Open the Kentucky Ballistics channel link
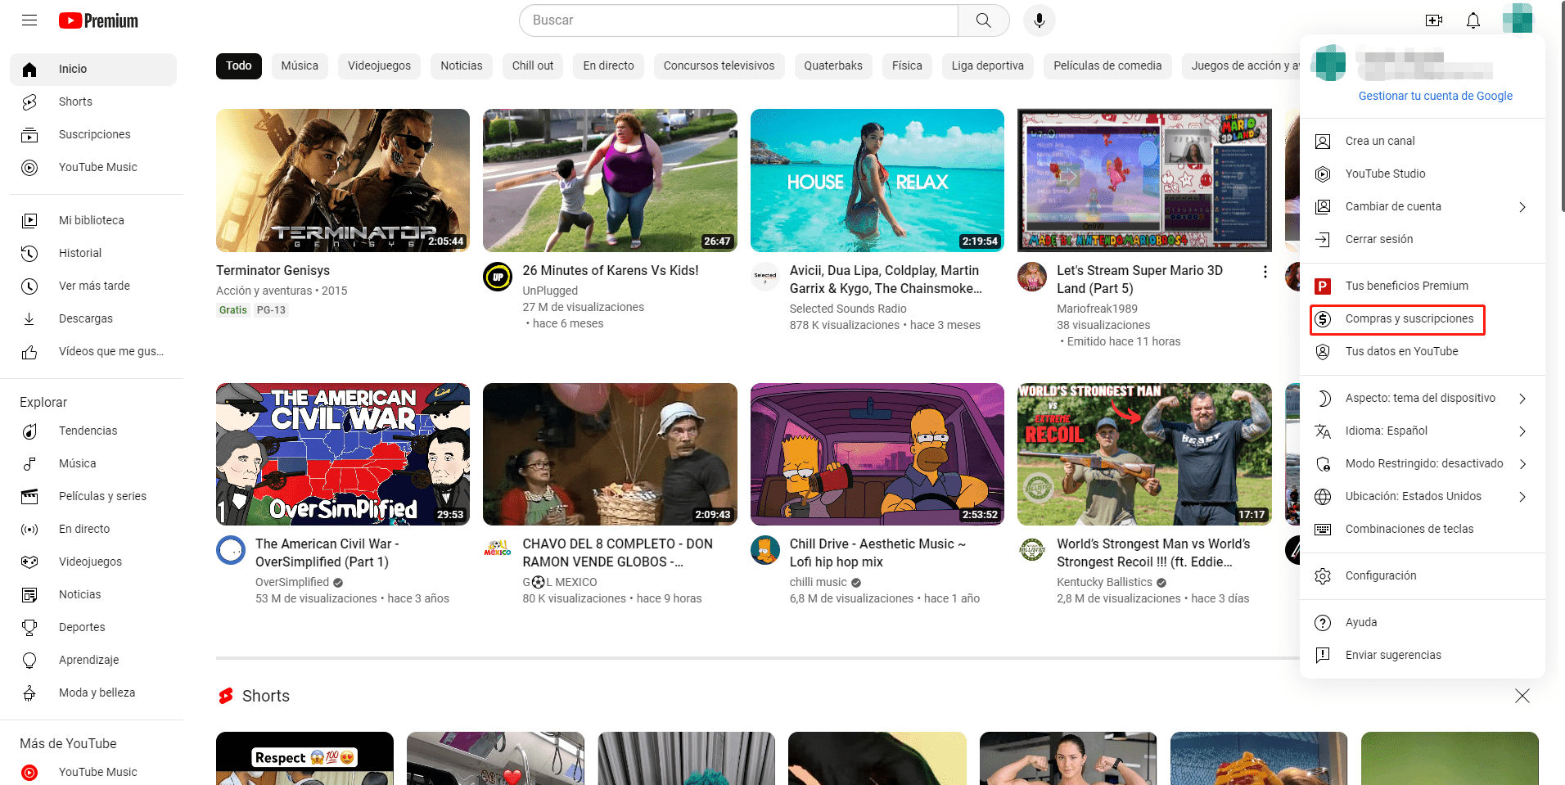The height and width of the screenshot is (785, 1565). [x=1104, y=582]
